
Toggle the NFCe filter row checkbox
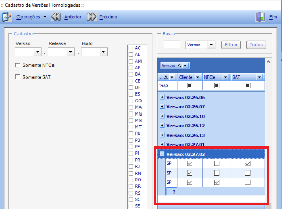coord(217,86)
